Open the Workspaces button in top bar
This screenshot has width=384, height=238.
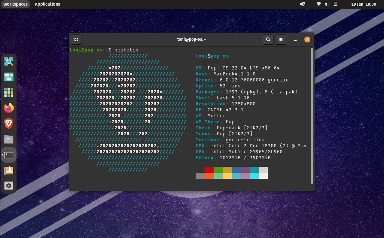pos(15,4)
